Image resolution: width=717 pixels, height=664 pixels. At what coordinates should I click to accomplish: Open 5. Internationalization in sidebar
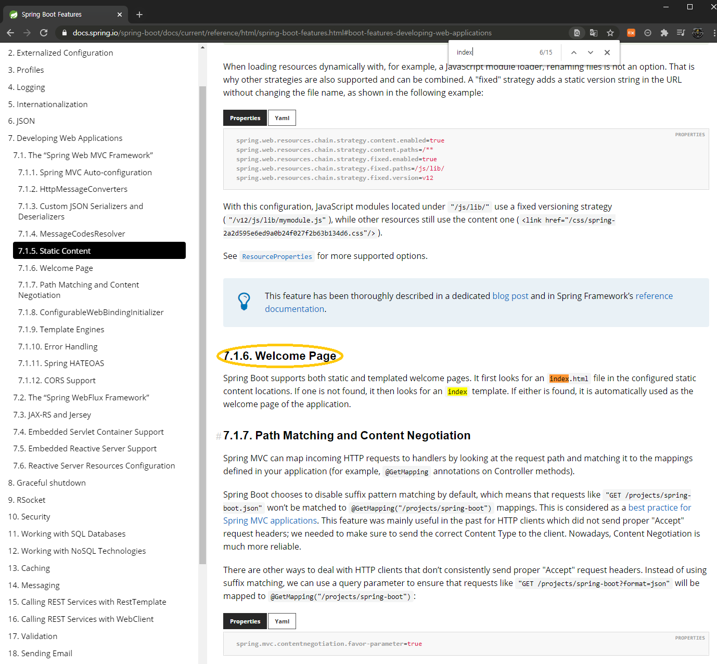pos(48,105)
